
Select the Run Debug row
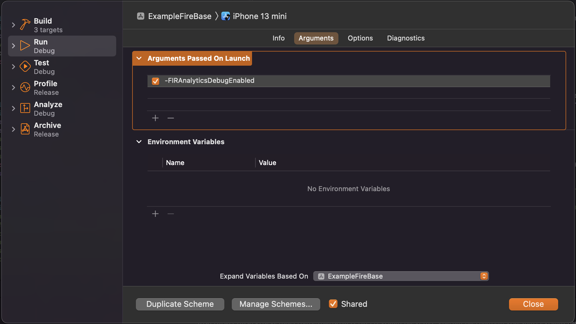click(x=62, y=46)
